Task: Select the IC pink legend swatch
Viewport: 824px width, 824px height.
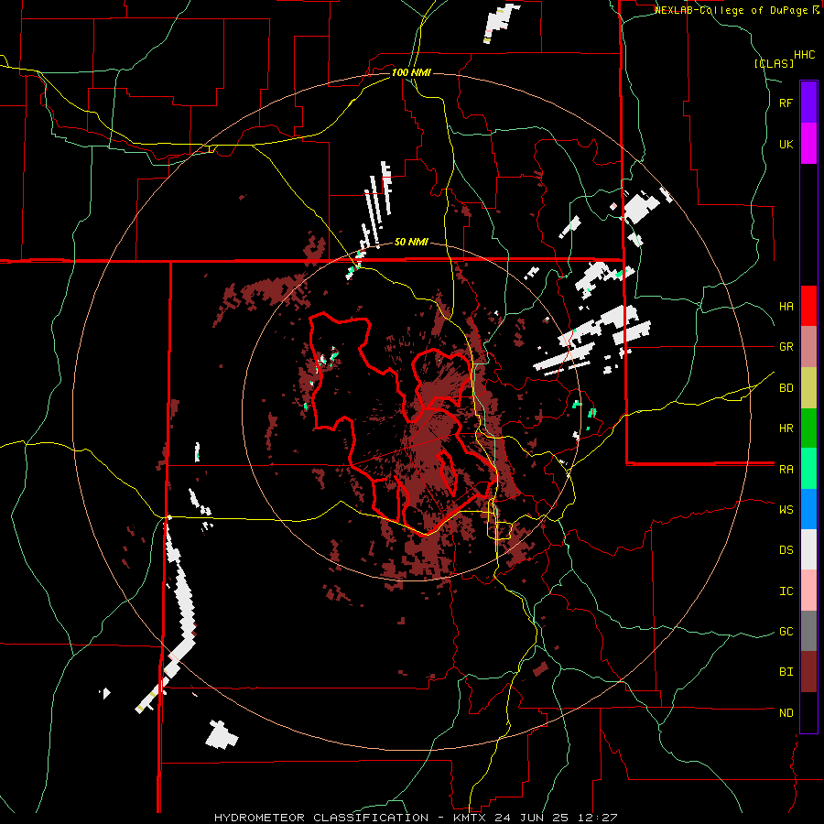Action: [x=808, y=591]
